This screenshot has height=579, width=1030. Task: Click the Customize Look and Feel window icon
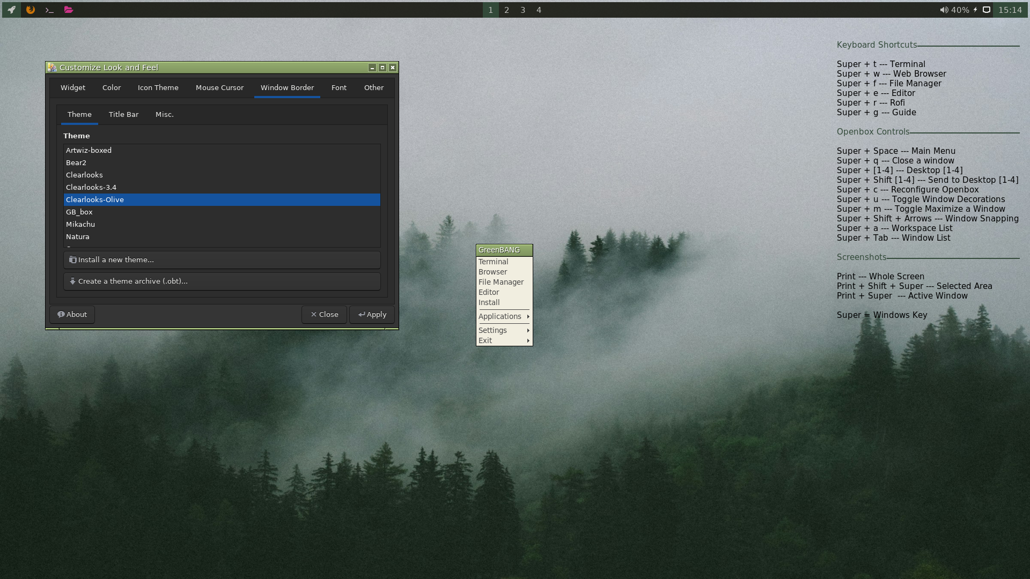(52, 68)
